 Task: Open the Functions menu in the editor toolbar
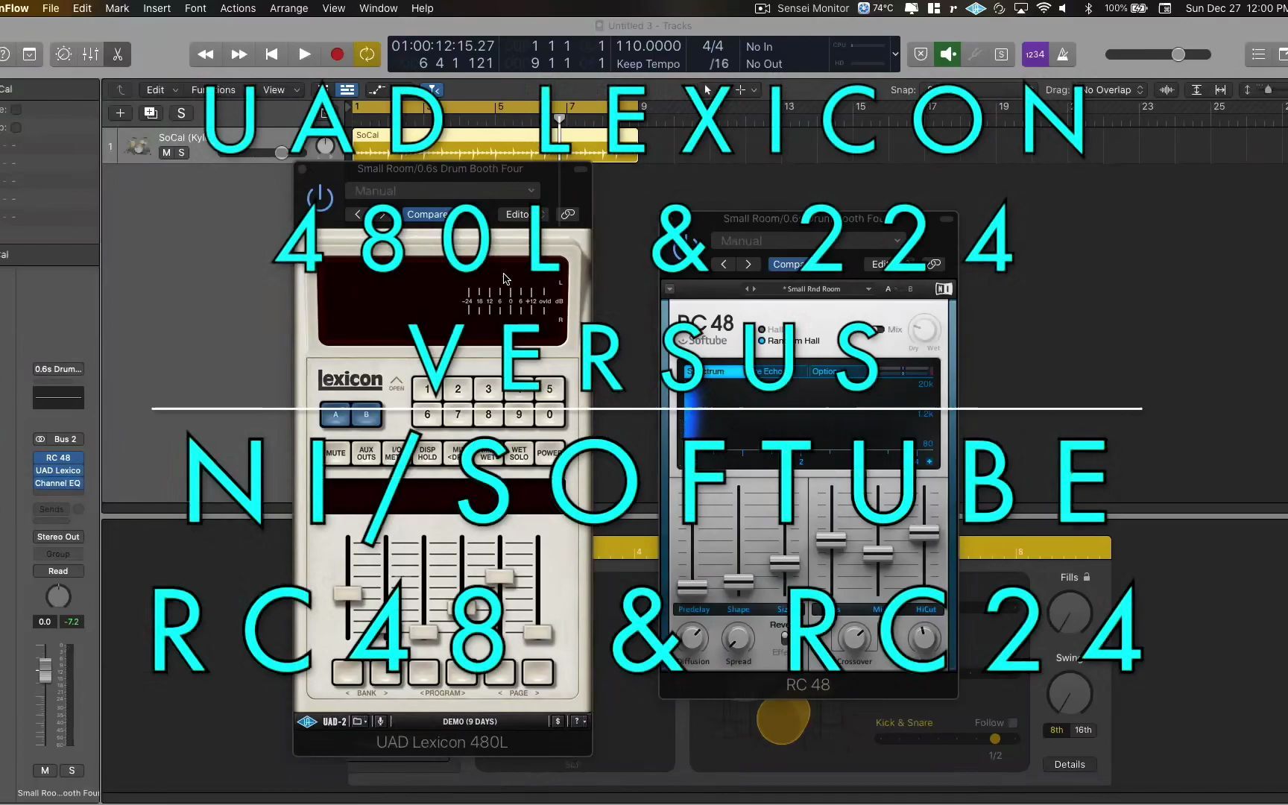(213, 89)
